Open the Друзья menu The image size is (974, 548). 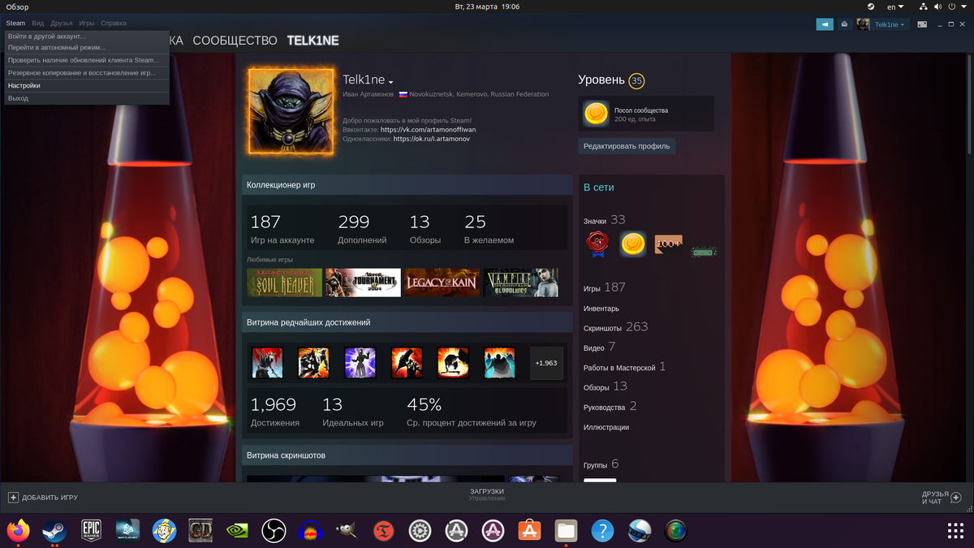point(62,24)
